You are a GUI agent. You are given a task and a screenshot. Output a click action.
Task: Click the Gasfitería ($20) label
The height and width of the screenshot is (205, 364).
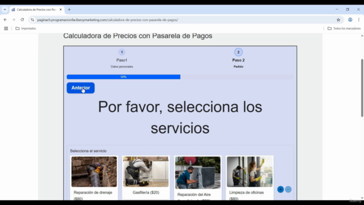pos(146,192)
